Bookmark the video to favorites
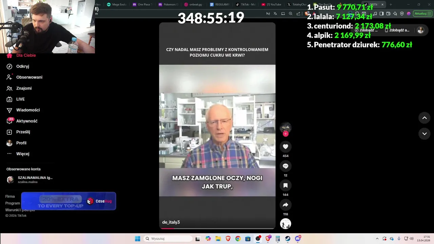 coord(285,185)
